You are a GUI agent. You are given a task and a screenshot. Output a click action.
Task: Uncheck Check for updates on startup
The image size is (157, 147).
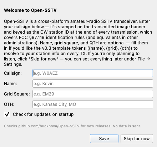[7, 114]
